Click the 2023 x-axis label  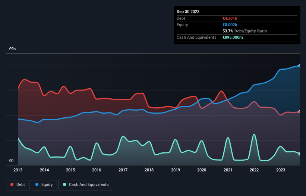(280, 170)
